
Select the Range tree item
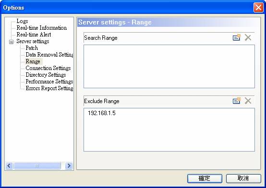click(x=33, y=61)
